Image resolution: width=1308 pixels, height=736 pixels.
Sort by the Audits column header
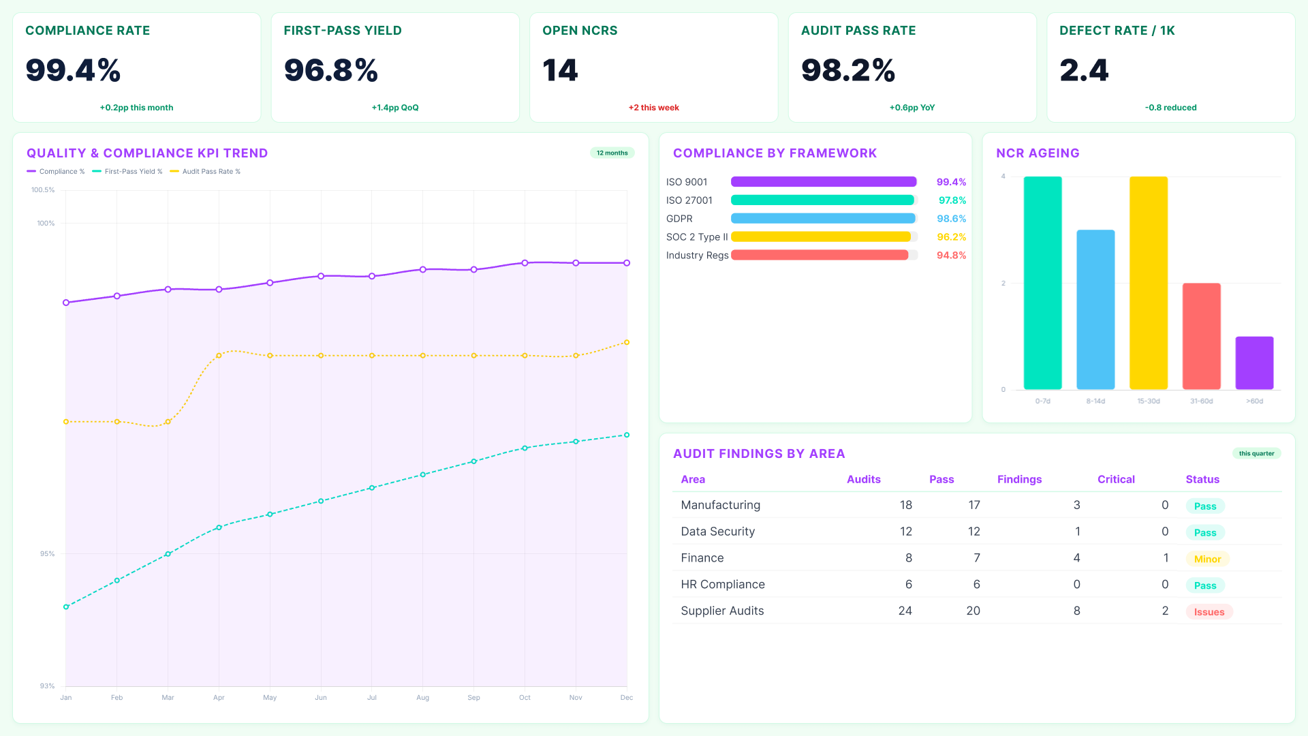[x=863, y=479]
